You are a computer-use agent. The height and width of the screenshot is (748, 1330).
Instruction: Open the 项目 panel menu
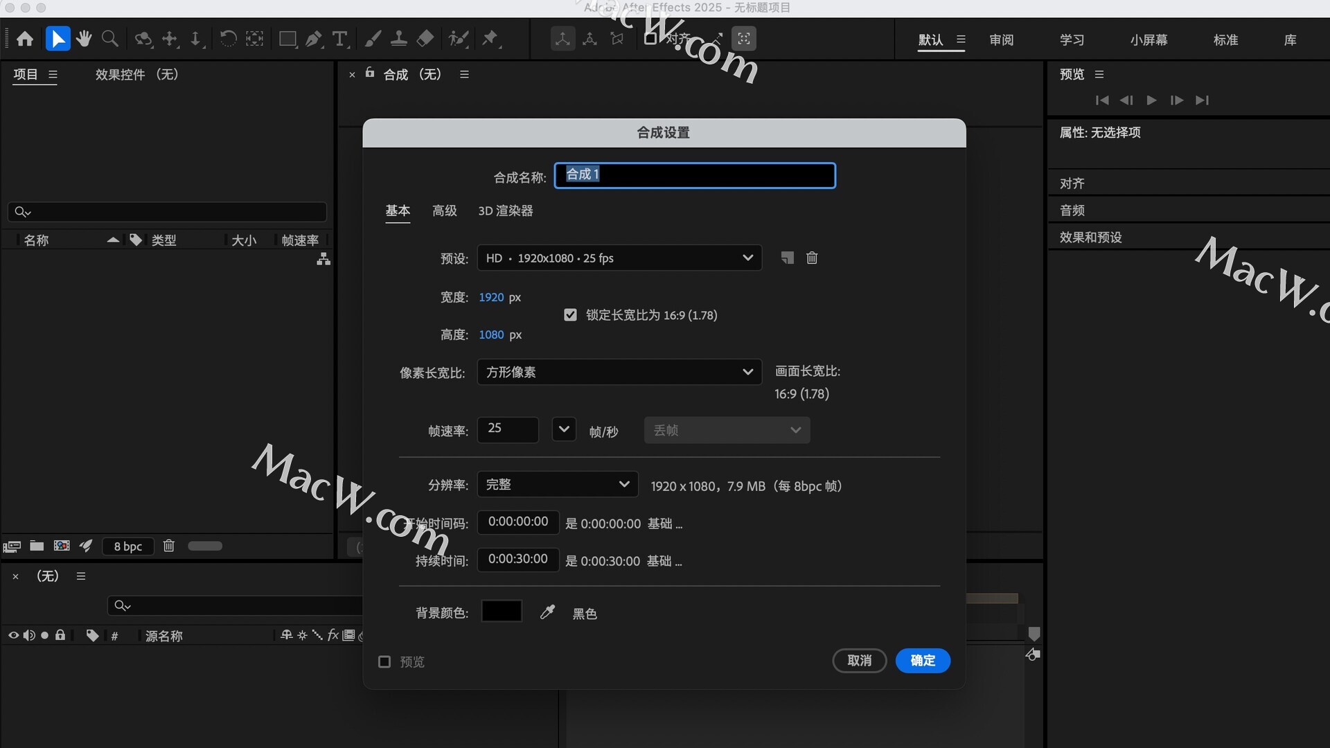pyautogui.click(x=53, y=75)
